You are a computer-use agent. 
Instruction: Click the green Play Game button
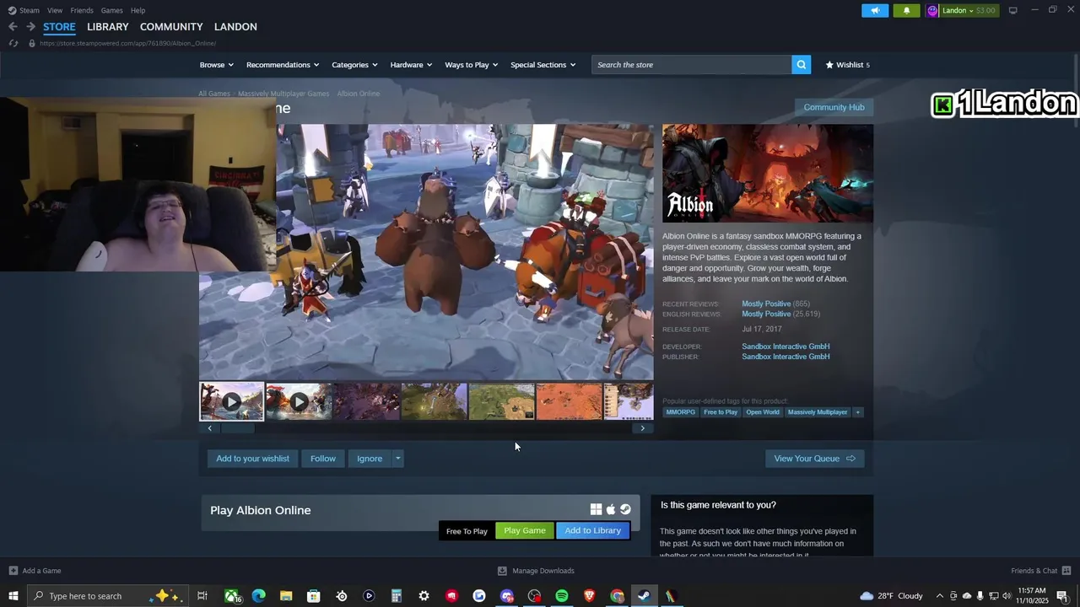coord(525,530)
